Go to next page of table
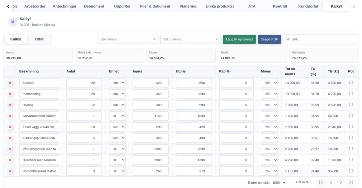The width and height of the screenshot is (362, 188). pos(341,182)
